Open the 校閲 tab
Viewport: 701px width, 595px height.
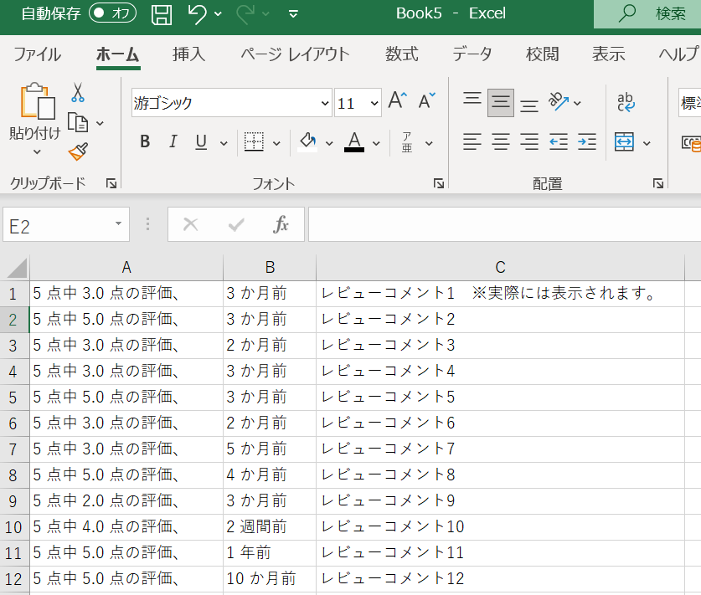point(542,54)
